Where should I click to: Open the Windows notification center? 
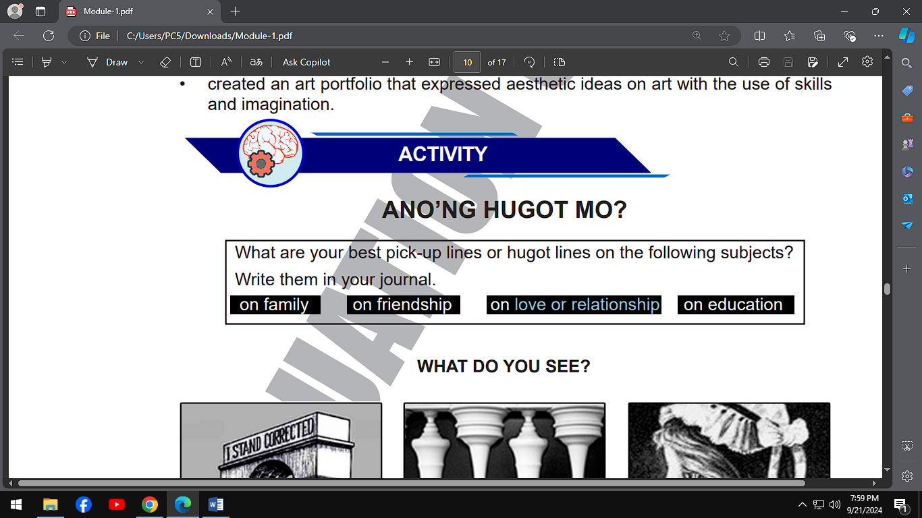pos(900,504)
